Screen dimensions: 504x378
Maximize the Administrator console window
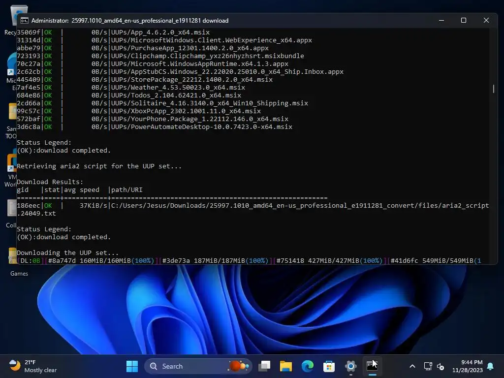(x=464, y=20)
